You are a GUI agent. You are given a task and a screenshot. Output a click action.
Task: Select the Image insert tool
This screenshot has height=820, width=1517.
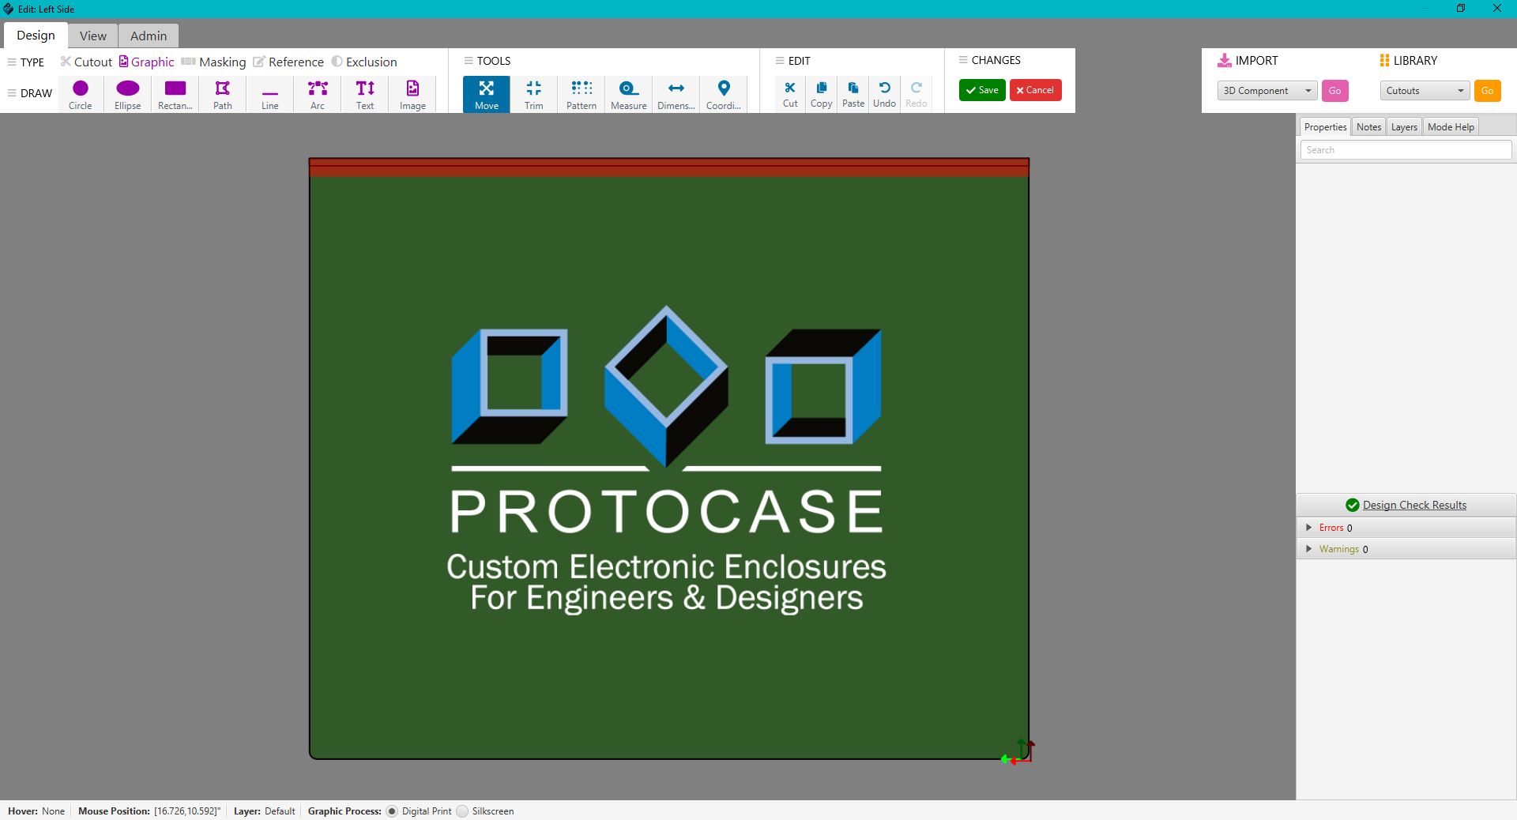click(x=412, y=95)
